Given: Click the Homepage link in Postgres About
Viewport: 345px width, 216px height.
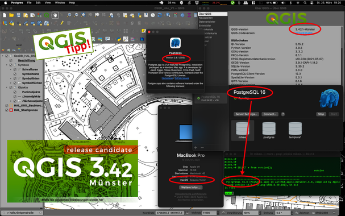Looking at the screenshot, I should click(x=167, y=78).
